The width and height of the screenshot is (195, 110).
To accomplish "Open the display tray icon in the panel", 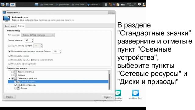I will coord(140,5).
